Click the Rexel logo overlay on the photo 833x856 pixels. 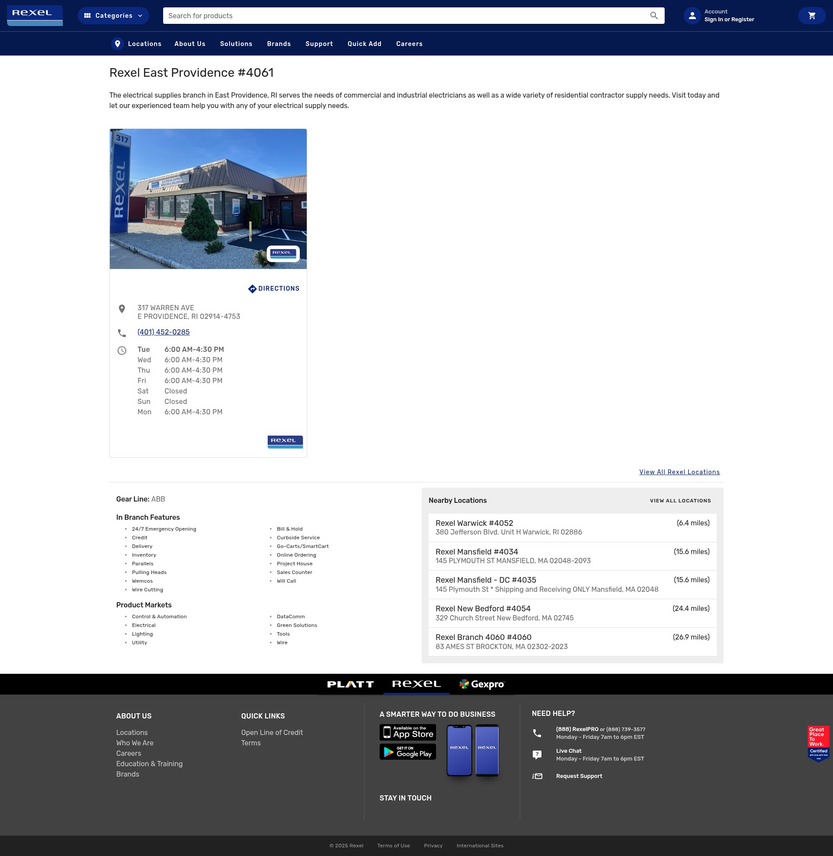pos(283,254)
